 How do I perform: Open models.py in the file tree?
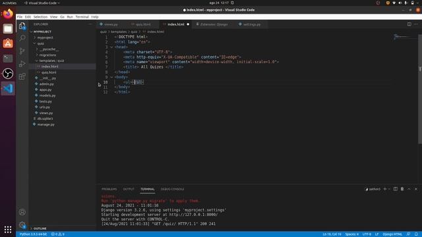tap(47, 95)
